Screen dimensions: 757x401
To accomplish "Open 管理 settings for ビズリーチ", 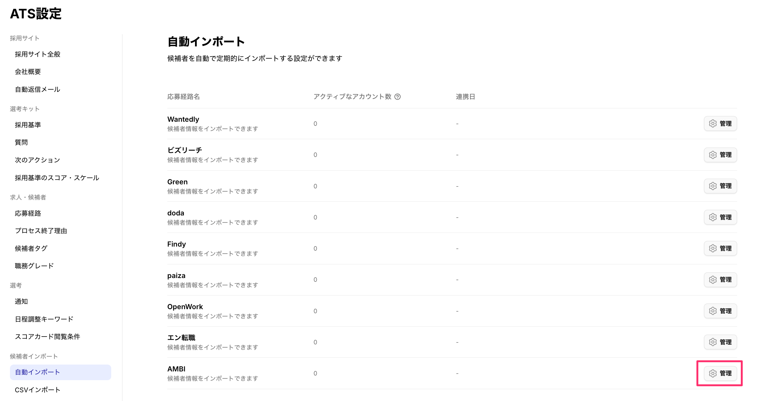I will (x=720, y=155).
